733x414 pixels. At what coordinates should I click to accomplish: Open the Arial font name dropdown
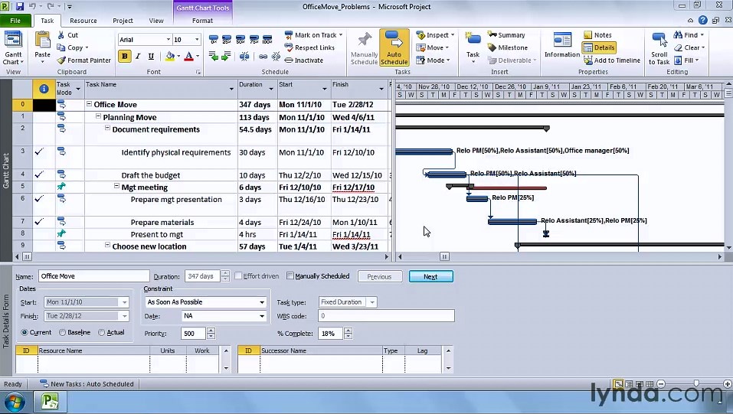coord(168,40)
